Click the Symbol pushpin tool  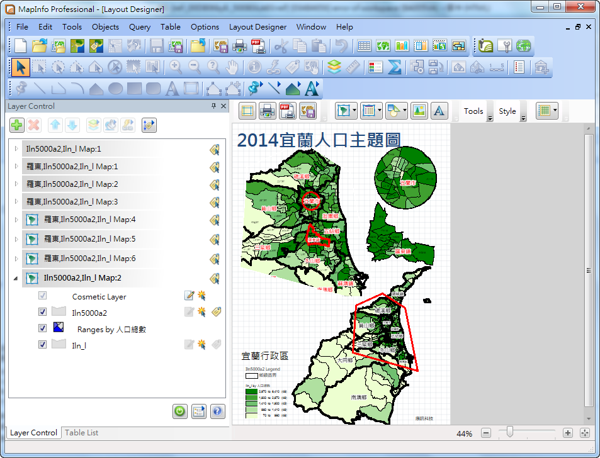point(21,89)
